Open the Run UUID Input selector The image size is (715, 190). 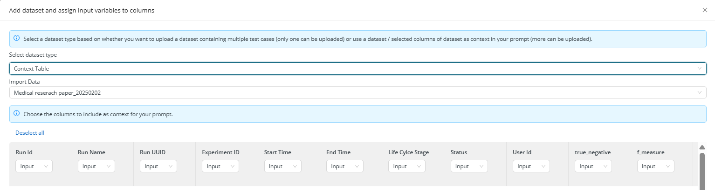tap(158, 166)
